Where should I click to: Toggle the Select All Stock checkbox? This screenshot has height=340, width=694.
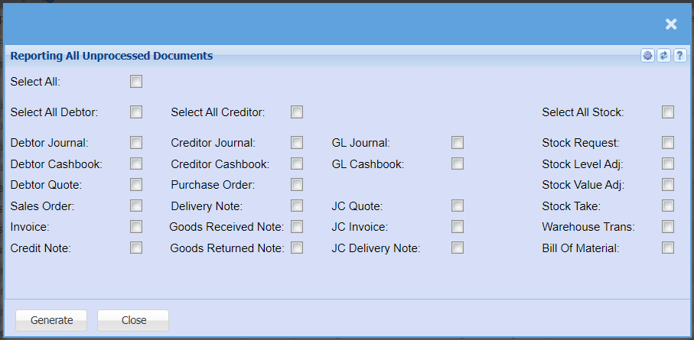pos(668,112)
